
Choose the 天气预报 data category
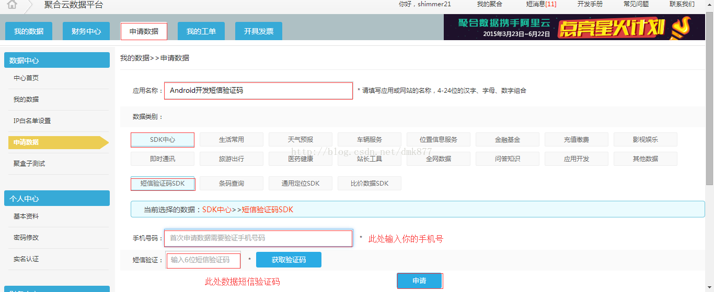301,140
